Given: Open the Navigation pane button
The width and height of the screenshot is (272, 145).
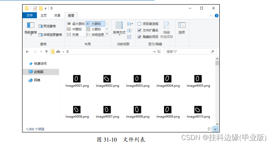Looking at the screenshot, I should tap(31, 29).
